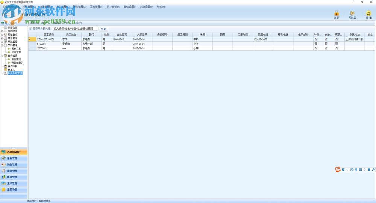Open the 帮助(H) menu

[x=161, y=7]
